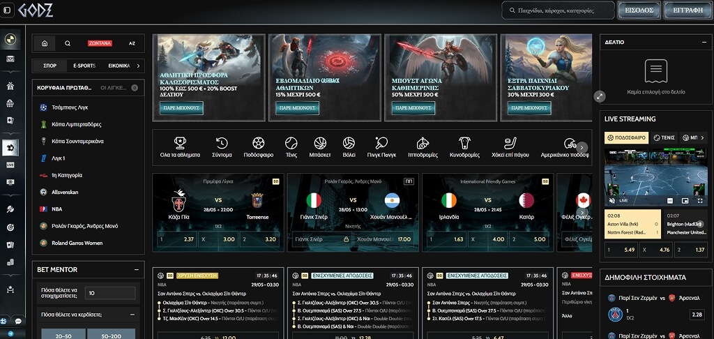Collapse the BET MENTOR panel
Screen dimensions: 714x339
pyautogui.click(x=136, y=270)
